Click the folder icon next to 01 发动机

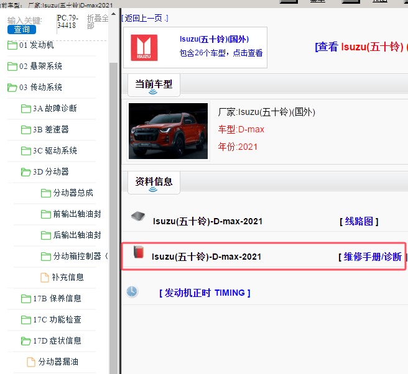click(12, 45)
